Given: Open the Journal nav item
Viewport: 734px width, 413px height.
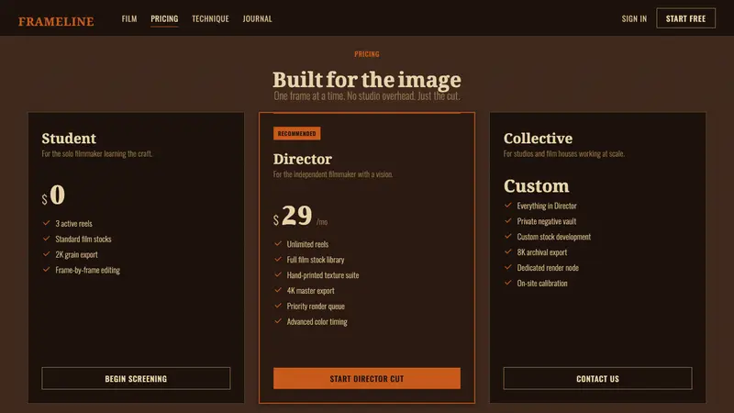Looking at the screenshot, I should 257,18.
